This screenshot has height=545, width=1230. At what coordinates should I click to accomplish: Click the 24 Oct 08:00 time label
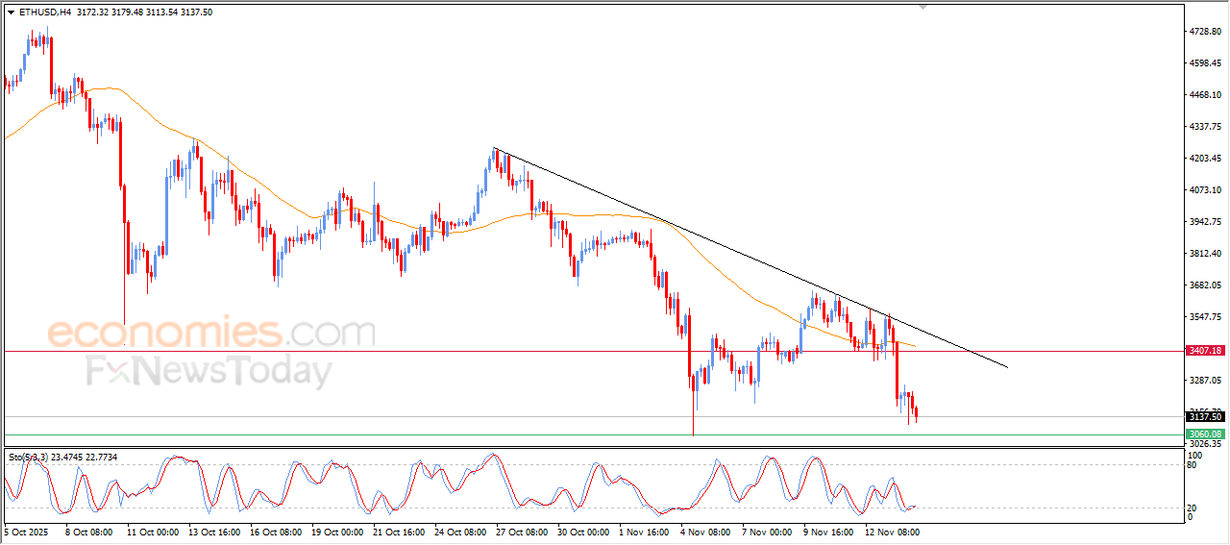(x=461, y=532)
